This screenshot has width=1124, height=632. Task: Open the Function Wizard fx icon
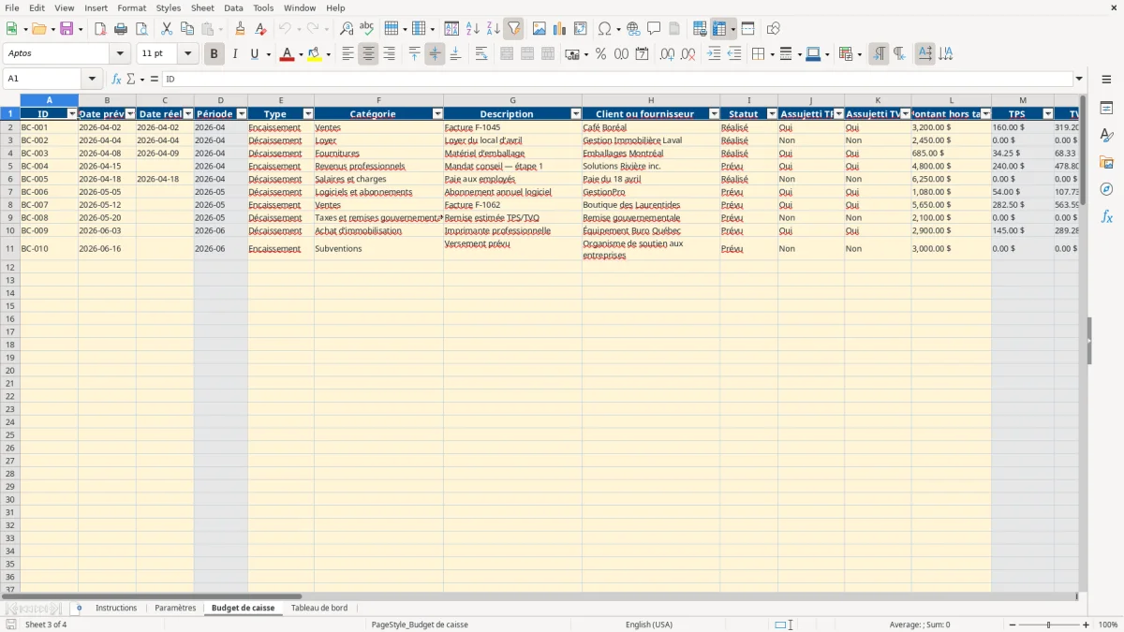tap(116, 79)
